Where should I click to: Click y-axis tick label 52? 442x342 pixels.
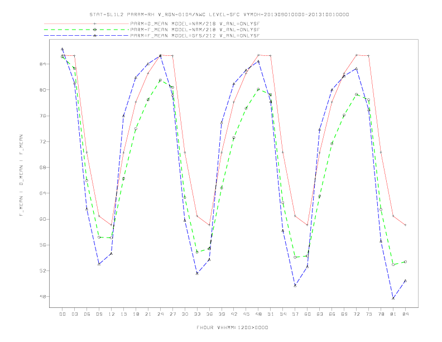pyautogui.click(x=42, y=270)
